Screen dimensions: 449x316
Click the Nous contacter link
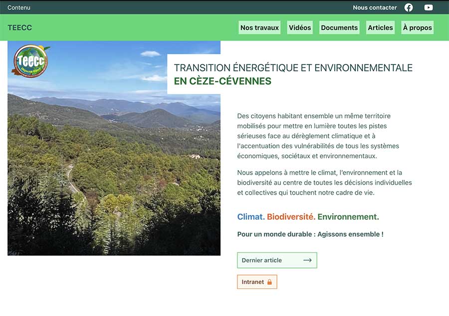coord(375,7)
